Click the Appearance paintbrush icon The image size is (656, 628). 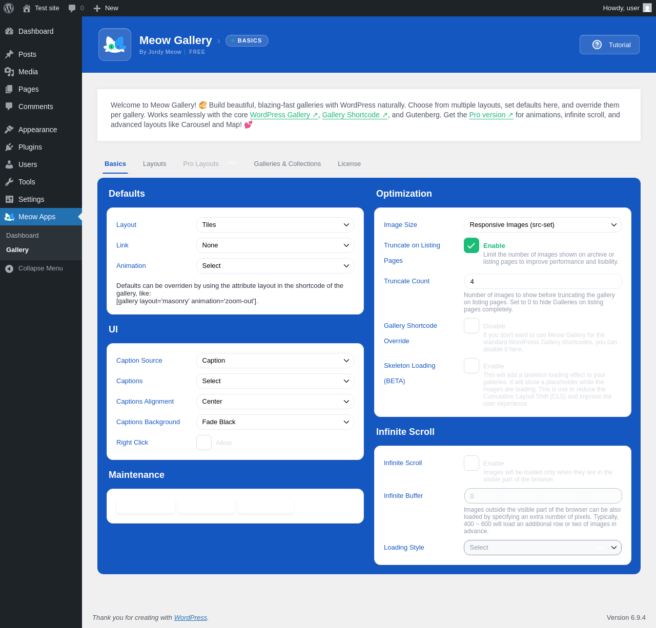(x=9, y=130)
